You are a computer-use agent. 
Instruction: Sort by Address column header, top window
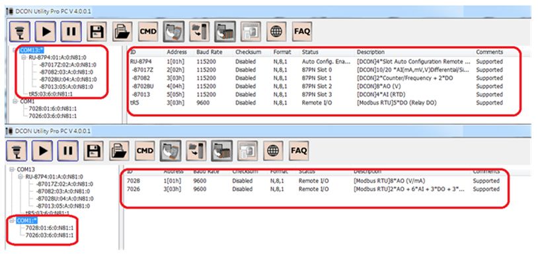click(176, 52)
